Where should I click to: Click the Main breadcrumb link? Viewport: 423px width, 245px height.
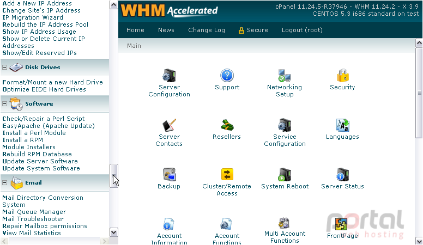(134, 46)
